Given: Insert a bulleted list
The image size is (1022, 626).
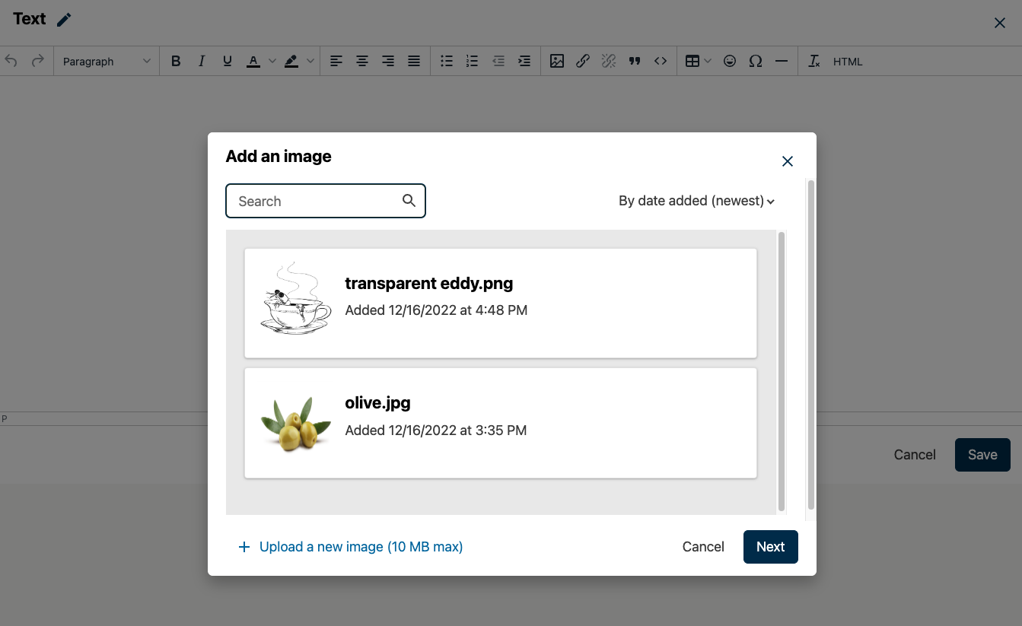Looking at the screenshot, I should [447, 62].
